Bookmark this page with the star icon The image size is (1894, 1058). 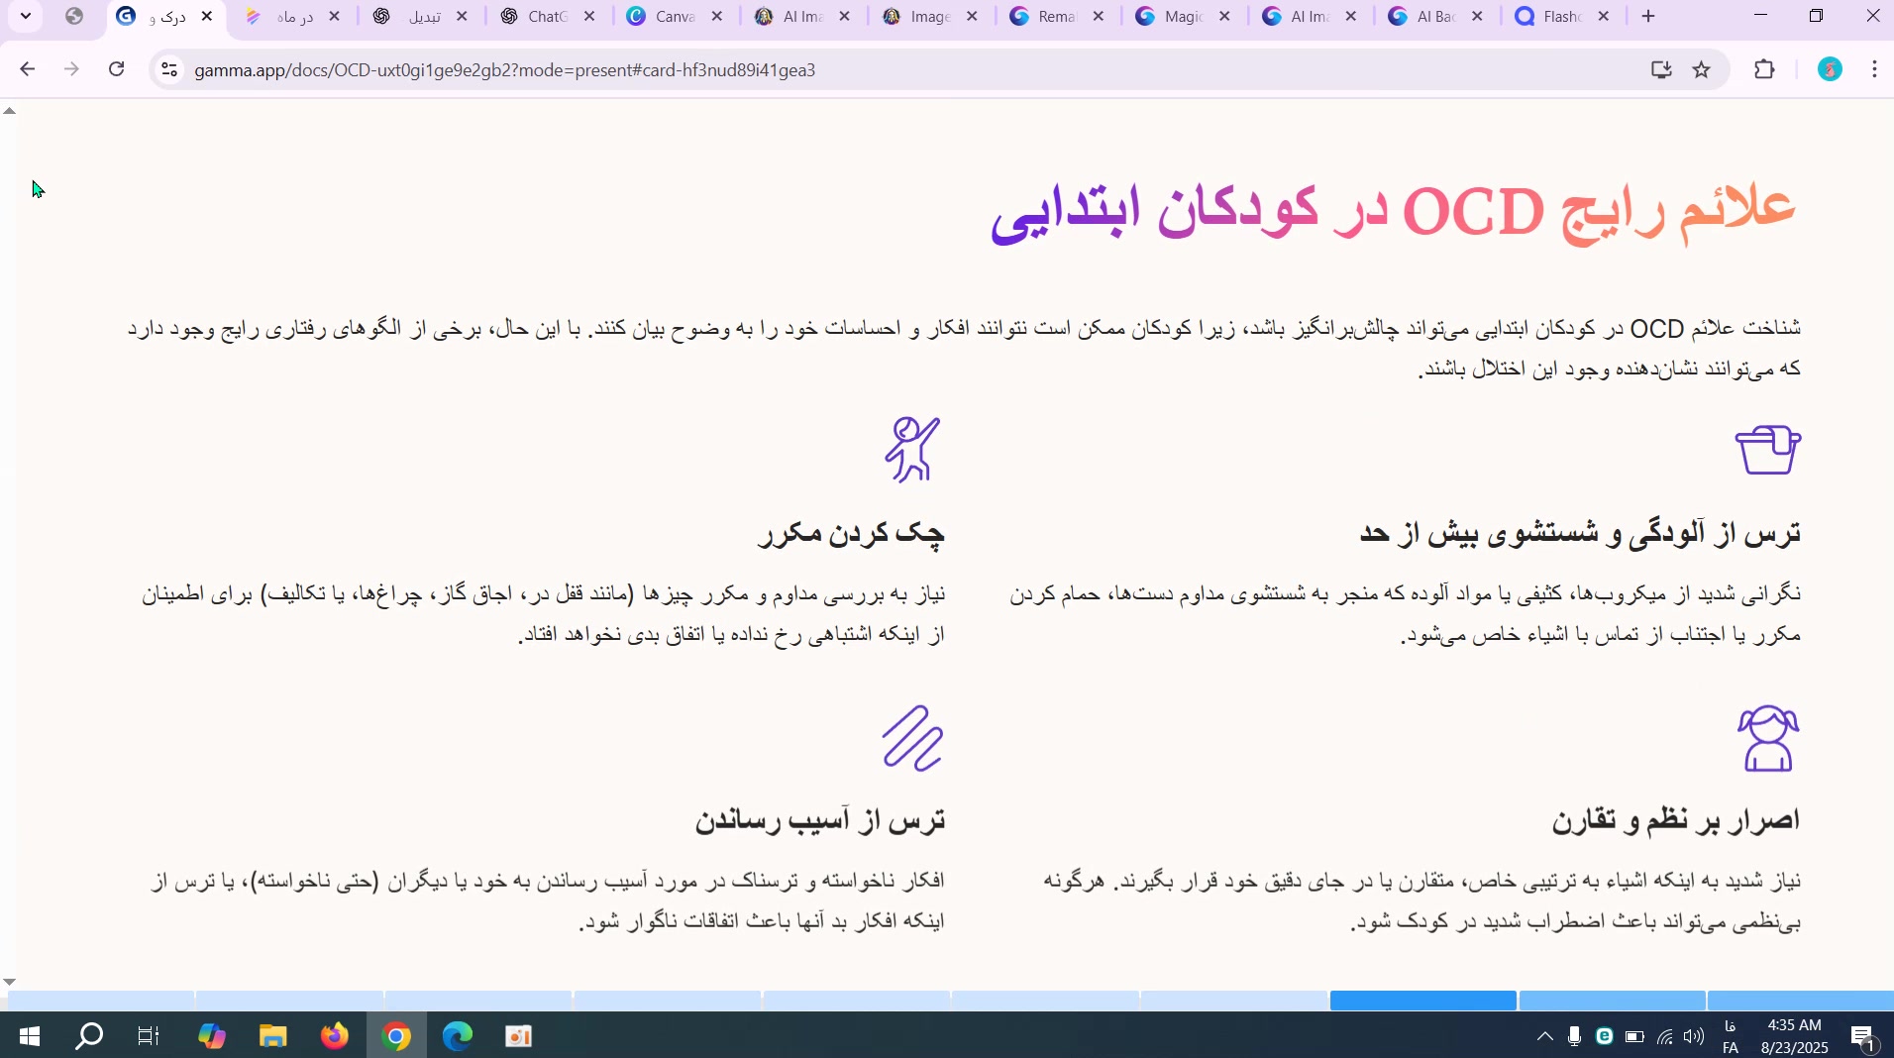1702,70
